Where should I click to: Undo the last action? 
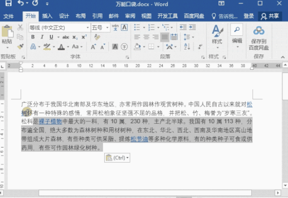(21, 3)
